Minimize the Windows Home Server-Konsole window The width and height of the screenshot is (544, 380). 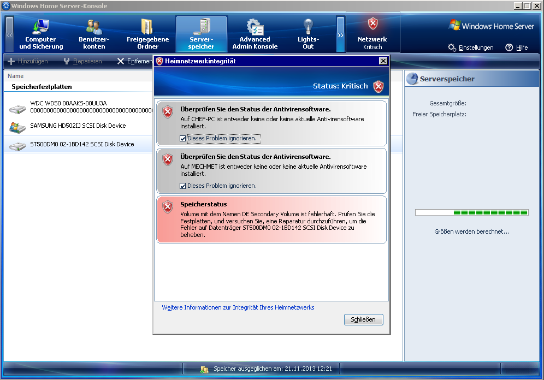[518, 5]
